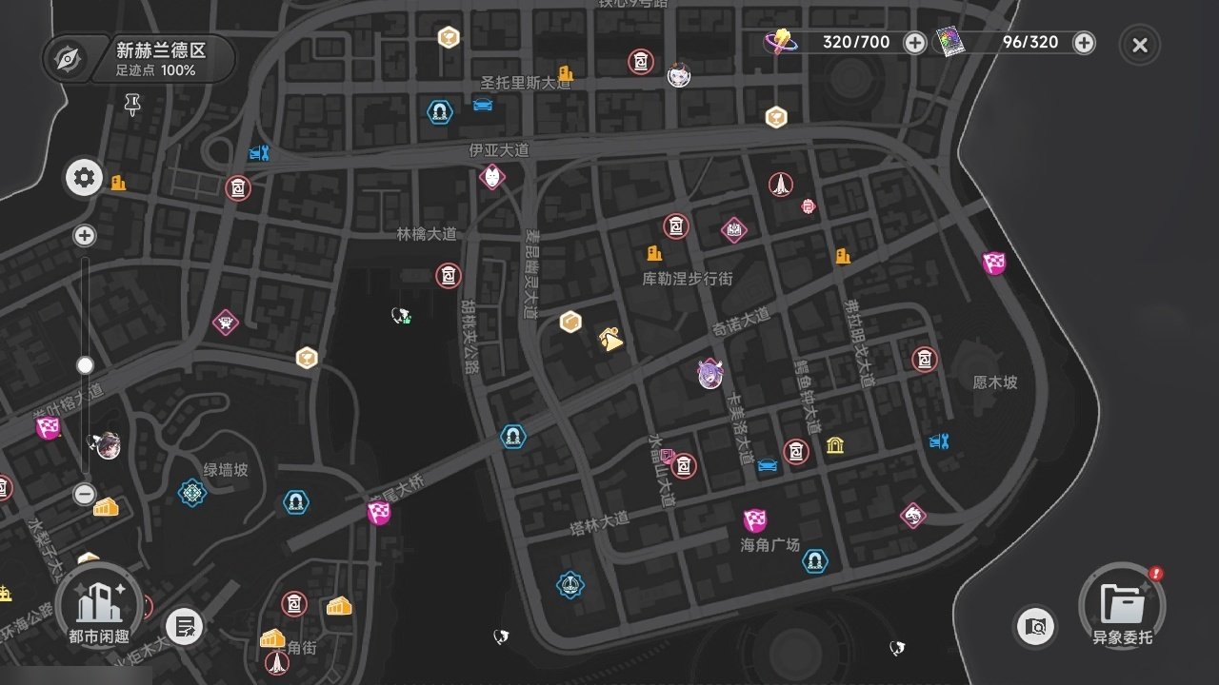Zoom out with the minus button
This screenshot has width=1219, height=685.
pyautogui.click(x=84, y=494)
